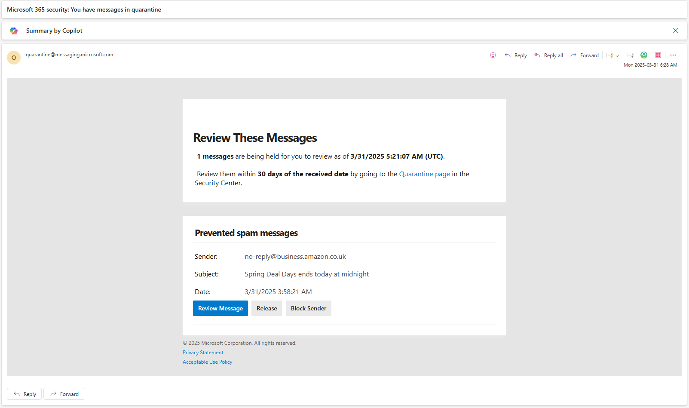Image resolution: width=689 pixels, height=408 pixels.
Task: Release the quarantined message
Action: tap(267, 308)
